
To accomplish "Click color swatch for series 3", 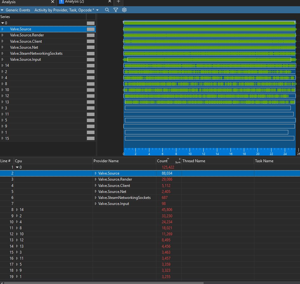I will 91,108.
